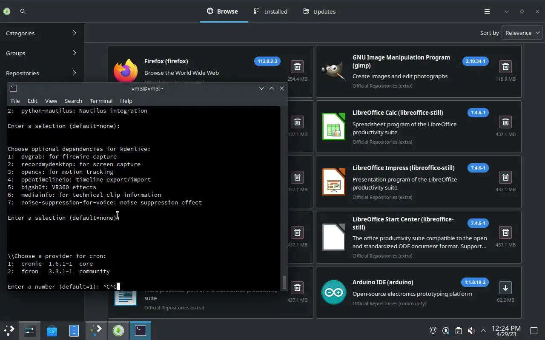Click 'Choose optional dependencies for kdenlive:' line

click(x=79, y=149)
